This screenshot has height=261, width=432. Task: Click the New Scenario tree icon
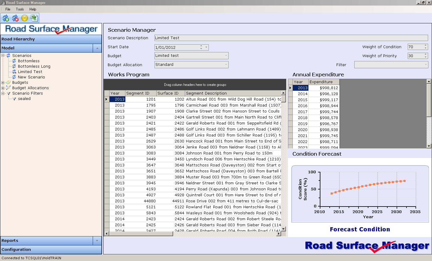[14, 77]
